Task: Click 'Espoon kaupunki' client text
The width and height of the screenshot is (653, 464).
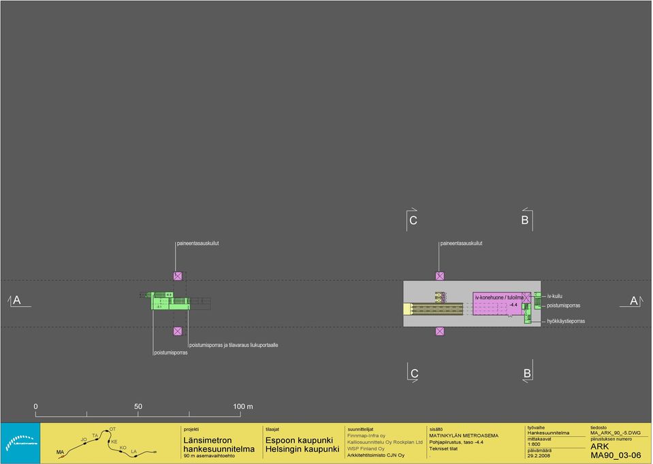Action: [x=299, y=440]
